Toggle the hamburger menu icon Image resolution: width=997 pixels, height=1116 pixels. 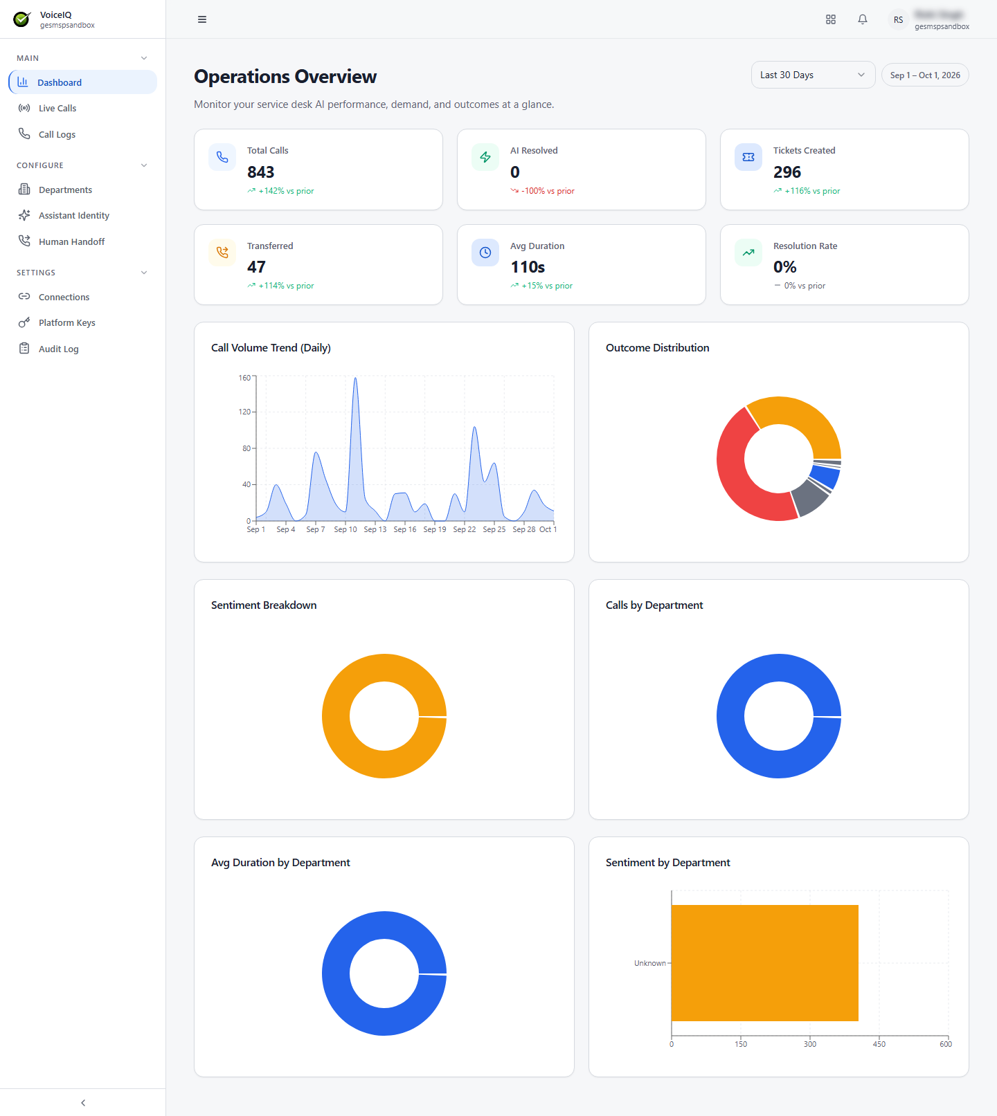point(202,19)
